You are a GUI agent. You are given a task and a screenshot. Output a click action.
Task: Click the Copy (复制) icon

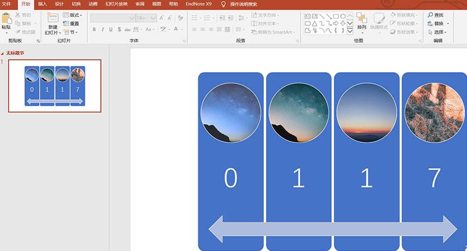pos(18,23)
